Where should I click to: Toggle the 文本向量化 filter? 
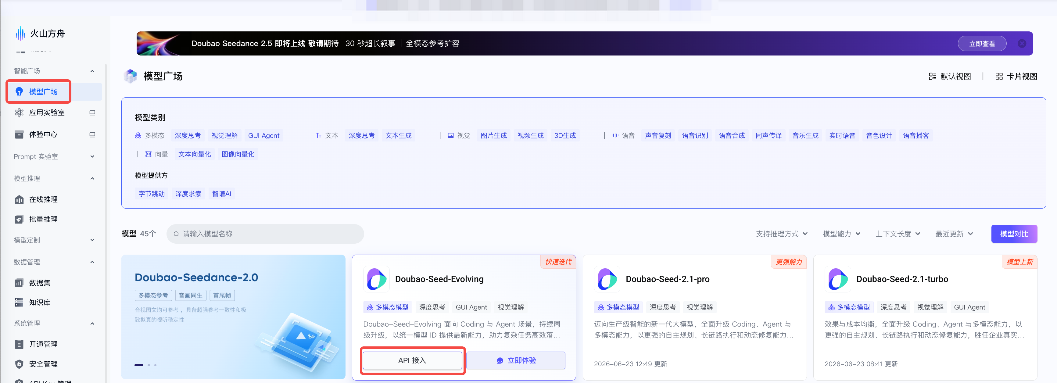[195, 154]
